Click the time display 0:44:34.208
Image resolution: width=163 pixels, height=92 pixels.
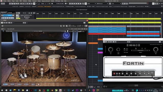pos(60,4)
